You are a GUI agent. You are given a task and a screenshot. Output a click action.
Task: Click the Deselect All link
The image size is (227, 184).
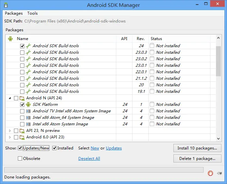[89, 159]
